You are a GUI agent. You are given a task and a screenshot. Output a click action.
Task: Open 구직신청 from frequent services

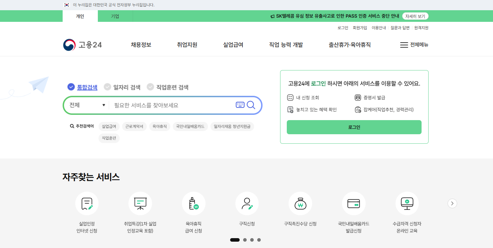coord(247,208)
